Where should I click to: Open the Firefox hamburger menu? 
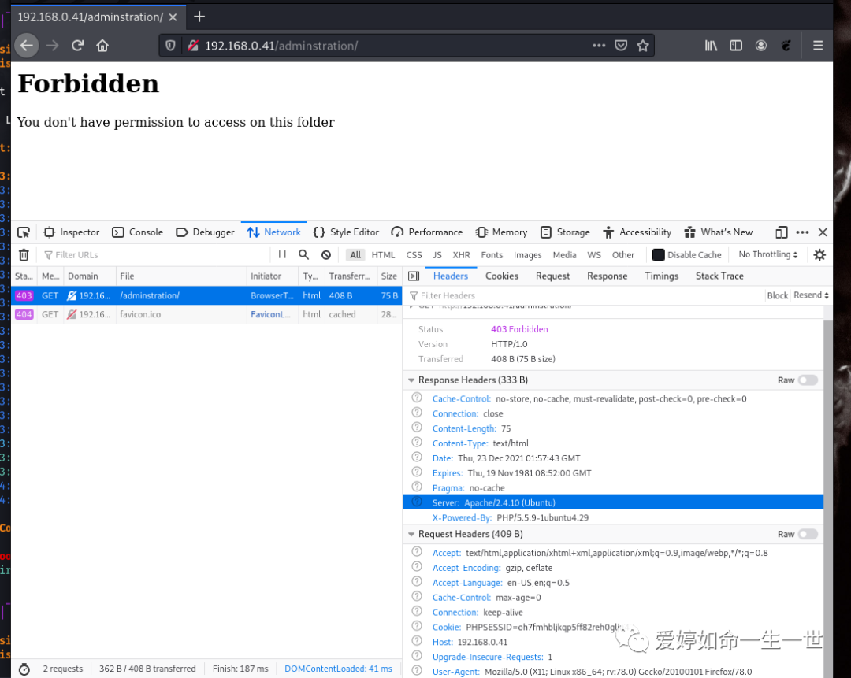tap(818, 46)
